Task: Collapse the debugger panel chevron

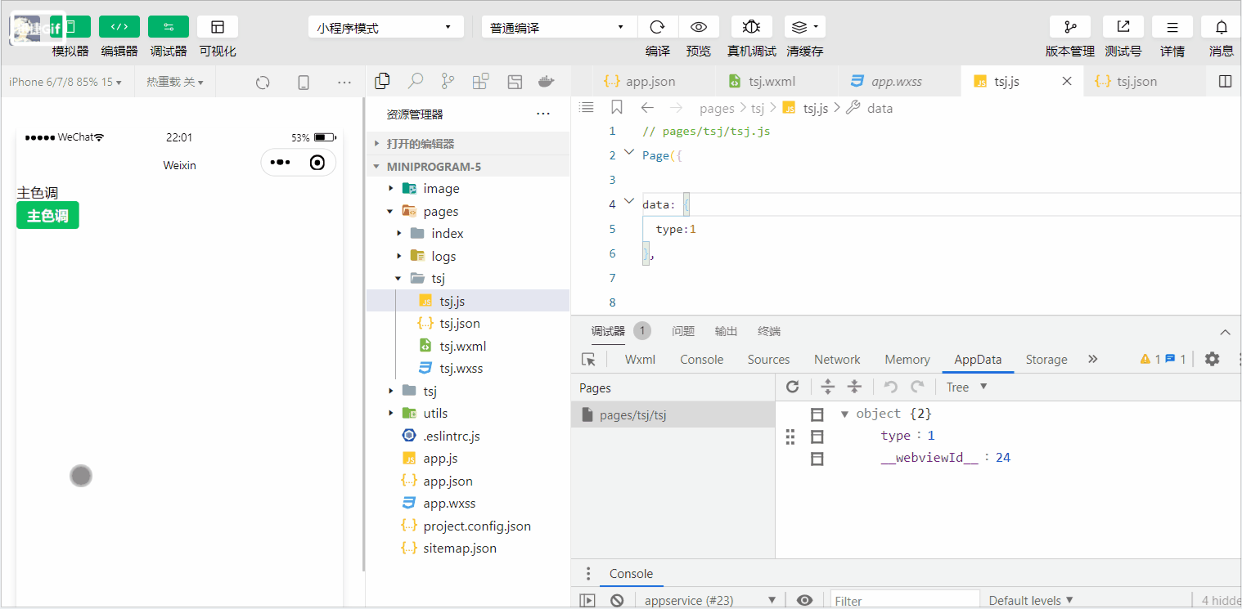Action: coord(1225,332)
